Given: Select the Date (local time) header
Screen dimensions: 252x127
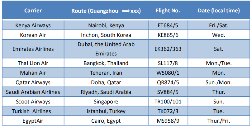Looking at the screenshot, I should click(219, 11).
